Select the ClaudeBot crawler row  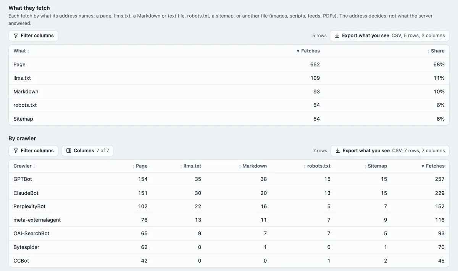point(229,193)
